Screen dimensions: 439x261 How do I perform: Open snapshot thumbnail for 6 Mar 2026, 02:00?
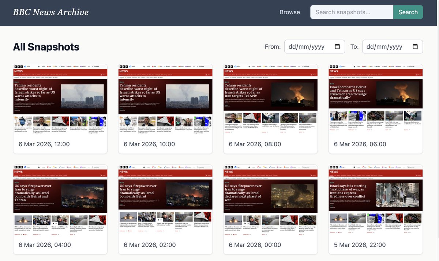coord(165,200)
